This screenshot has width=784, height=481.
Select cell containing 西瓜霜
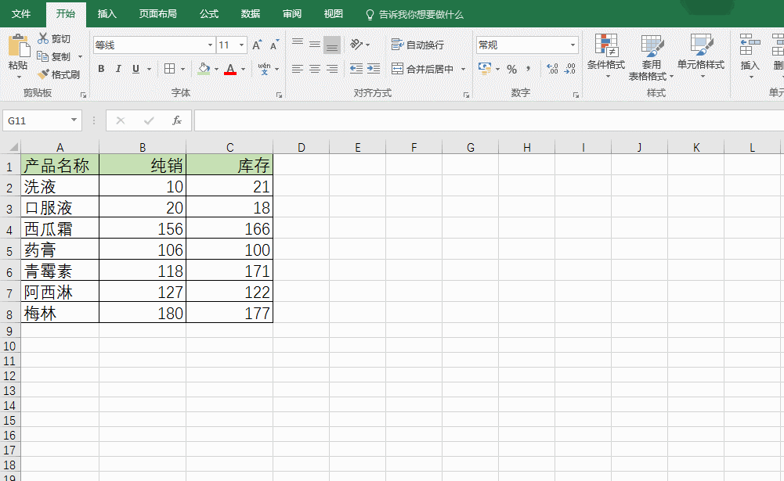(60, 228)
